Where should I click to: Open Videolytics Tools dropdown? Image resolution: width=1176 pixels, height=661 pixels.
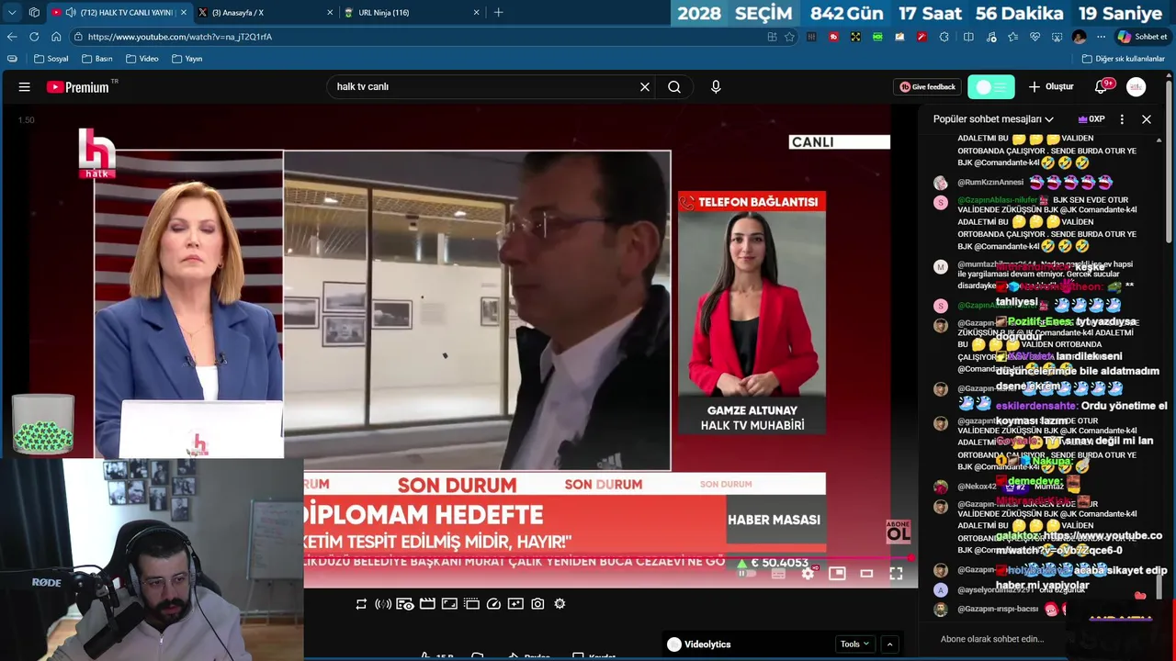(854, 644)
